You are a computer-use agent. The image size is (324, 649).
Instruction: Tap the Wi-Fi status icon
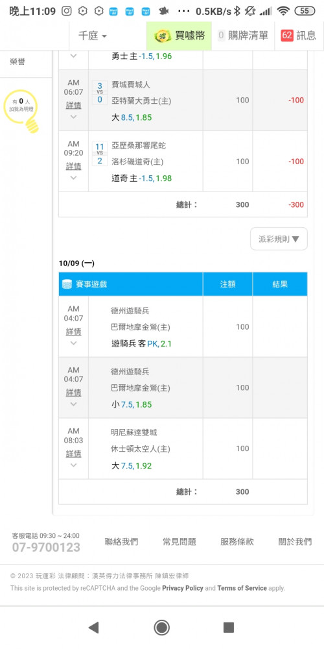pyautogui.click(x=284, y=11)
